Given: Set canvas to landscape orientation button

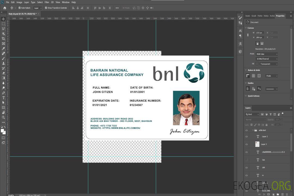Looking at the screenshot, I should click(x=262, y=44).
